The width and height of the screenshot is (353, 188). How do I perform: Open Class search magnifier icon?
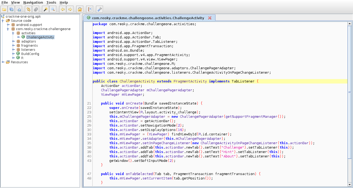coord(53,10)
